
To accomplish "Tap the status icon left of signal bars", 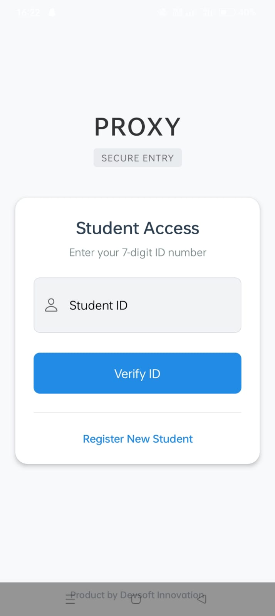I will tap(163, 12).
